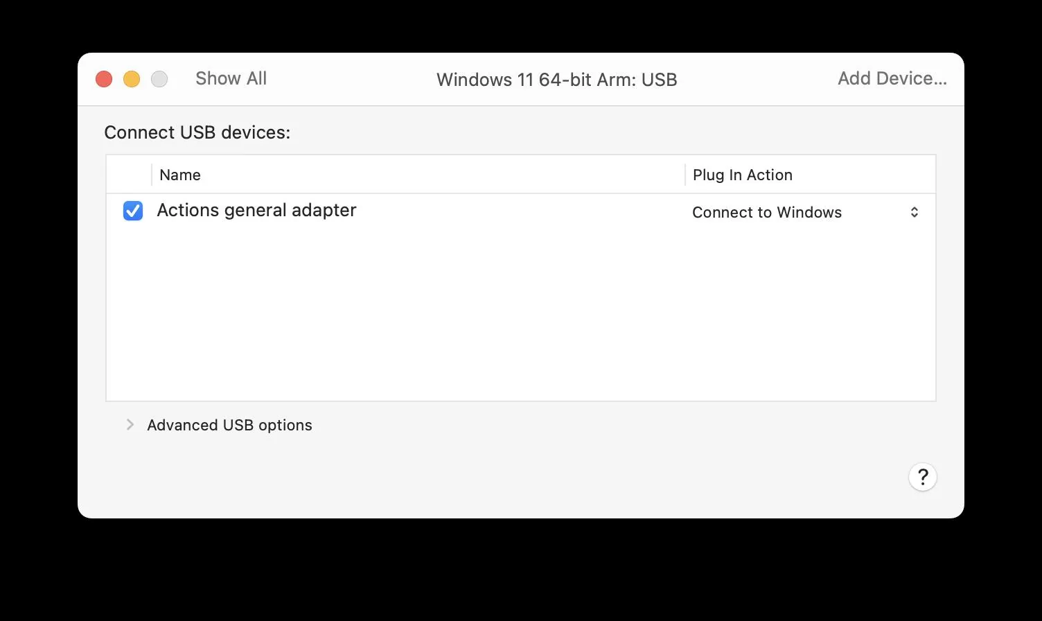The image size is (1042, 621).
Task: Click the yellow minimize traffic light
Action: point(131,78)
